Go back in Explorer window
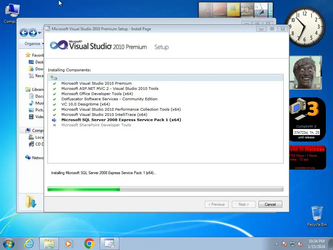The width and height of the screenshot is (333, 250). pos(24,33)
